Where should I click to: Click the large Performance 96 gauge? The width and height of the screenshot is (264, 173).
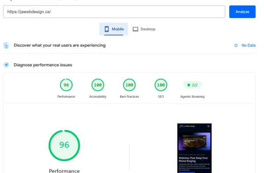tap(64, 145)
